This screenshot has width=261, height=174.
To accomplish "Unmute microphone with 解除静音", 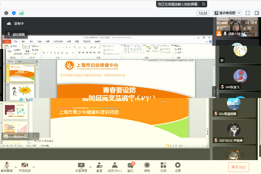I will coord(7,167).
